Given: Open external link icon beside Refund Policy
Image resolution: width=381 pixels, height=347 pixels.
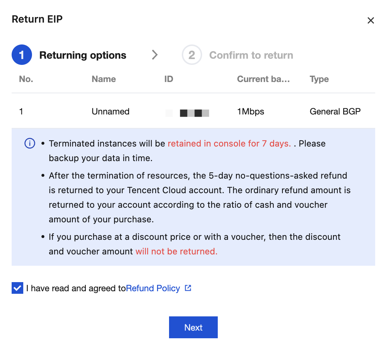Looking at the screenshot, I should click(x=188, y=288).
